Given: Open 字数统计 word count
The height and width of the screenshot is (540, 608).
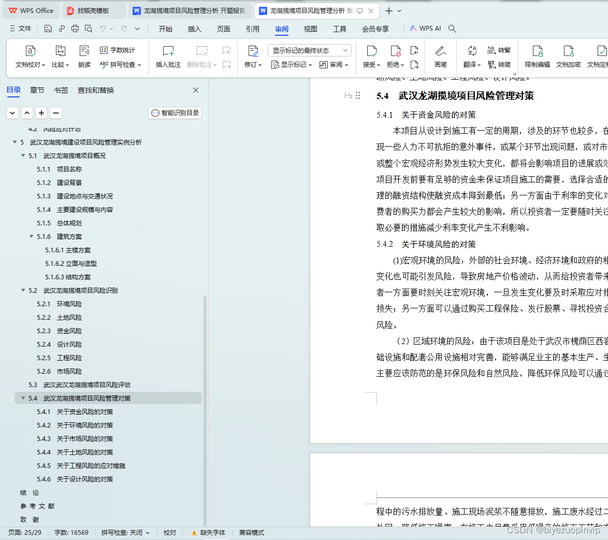Looking at the screenshot, I should pos(118,50).
